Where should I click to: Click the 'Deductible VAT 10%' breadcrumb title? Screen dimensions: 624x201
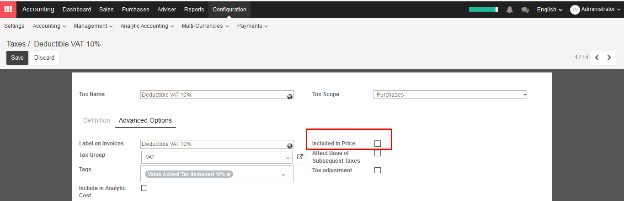(x=67, y=44)
